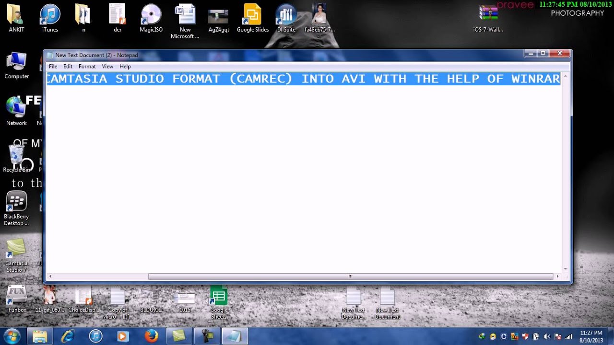614x345 pixels.
Task: Open the Google Sheets shortcut
Action: click(x=219, y=302)
